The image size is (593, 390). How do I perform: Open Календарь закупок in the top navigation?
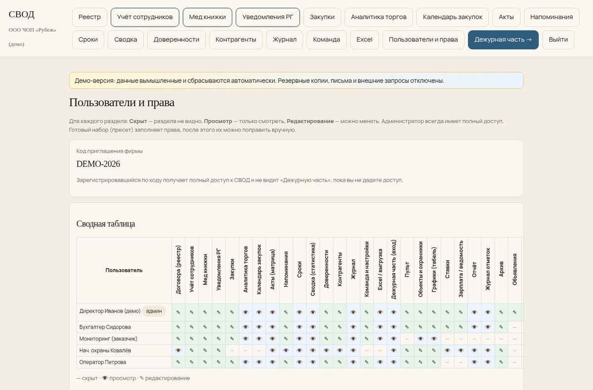coord(453,17)
